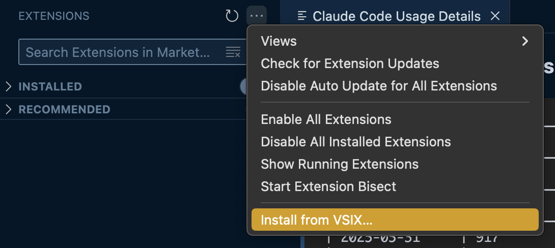The image size is (555, 248).
Task: Clear the extensions search results icon
Action: [x=233, y=52]
